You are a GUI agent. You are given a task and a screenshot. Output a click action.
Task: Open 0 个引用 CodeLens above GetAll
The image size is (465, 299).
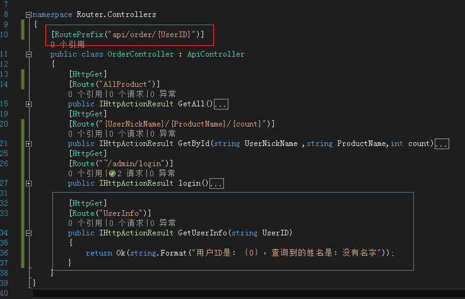tap(85, 94)
